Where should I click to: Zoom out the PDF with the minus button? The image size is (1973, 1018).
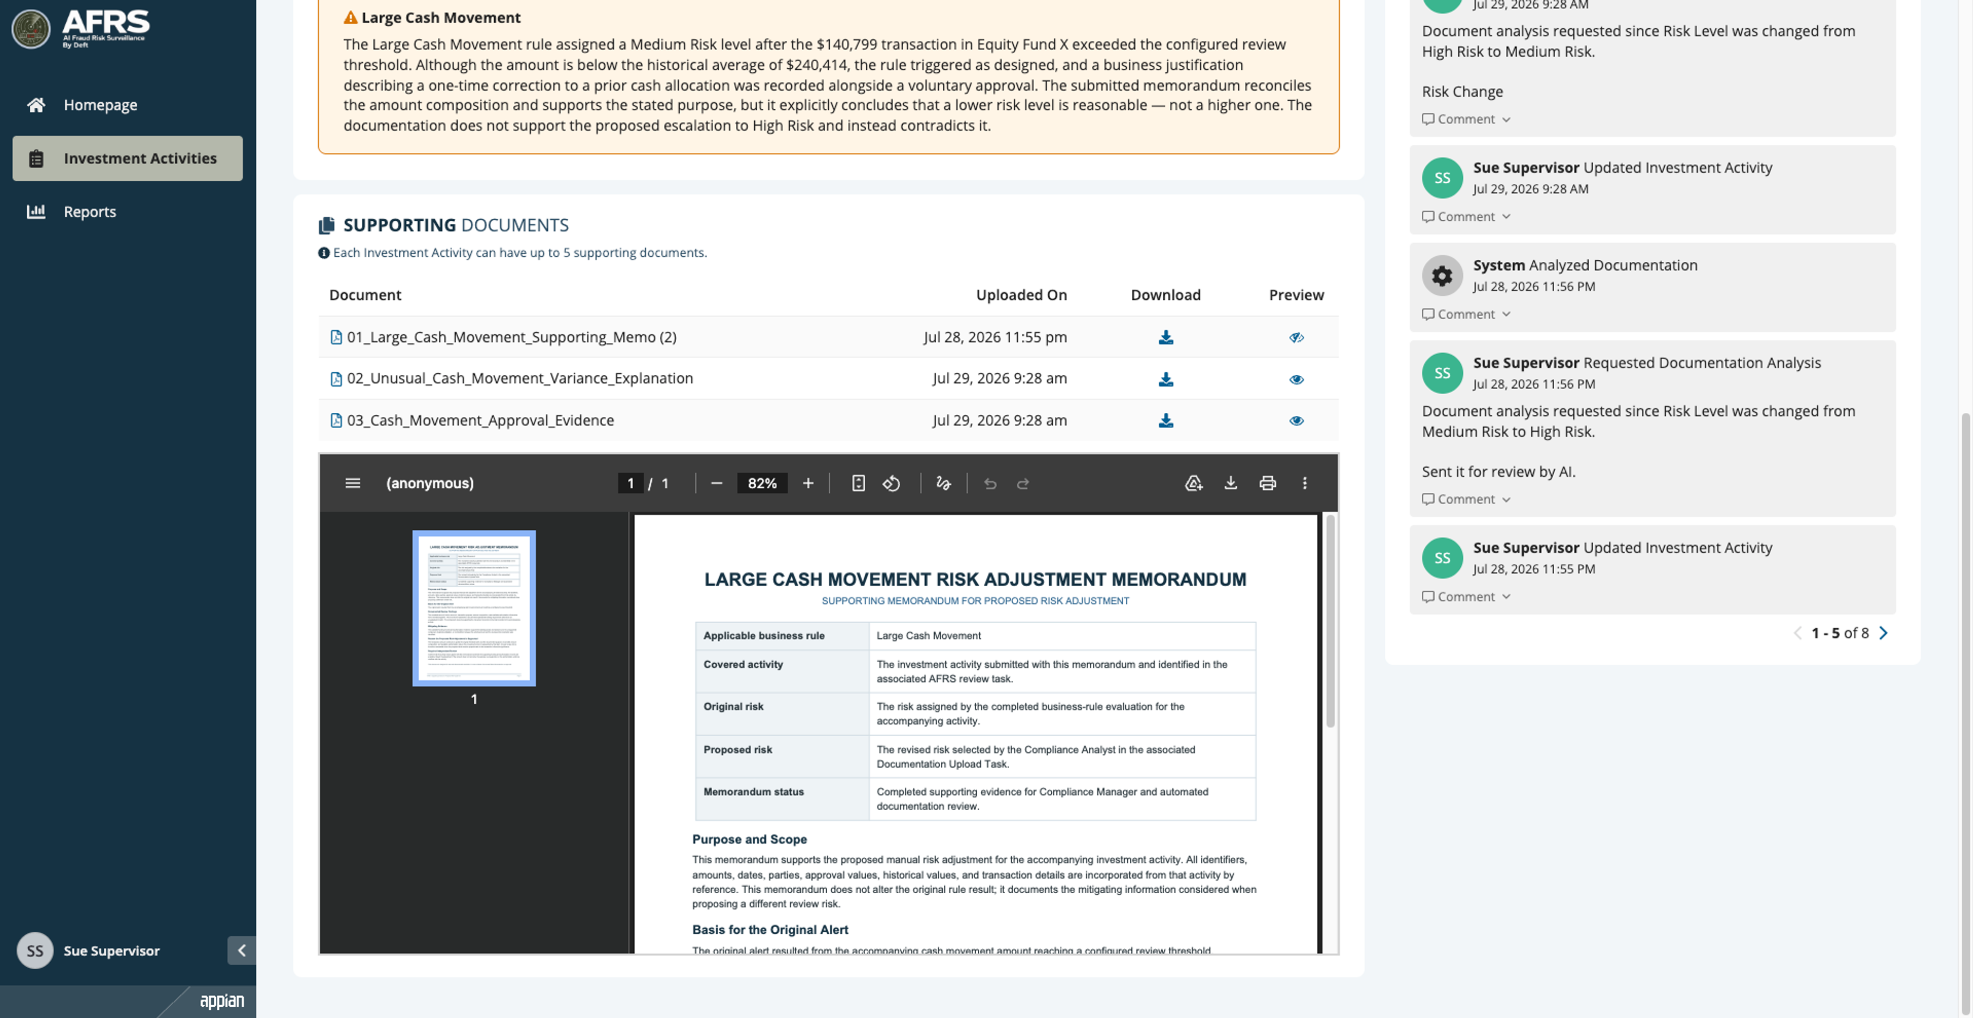[716, 483]
